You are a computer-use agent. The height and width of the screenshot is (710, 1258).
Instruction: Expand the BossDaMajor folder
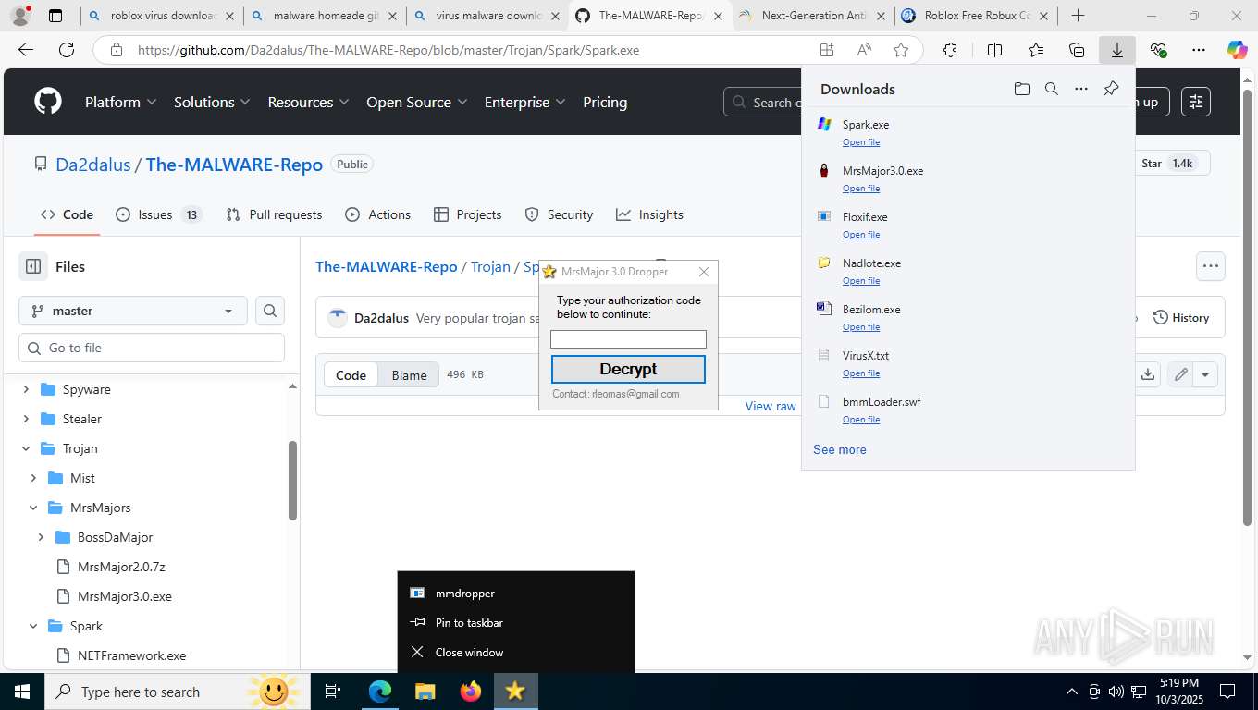coord(41,537)
